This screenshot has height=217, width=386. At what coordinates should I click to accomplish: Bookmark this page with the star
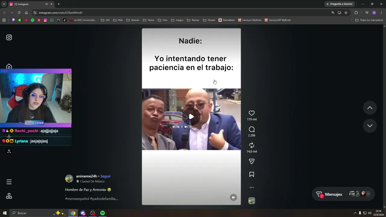coord(346,13)
